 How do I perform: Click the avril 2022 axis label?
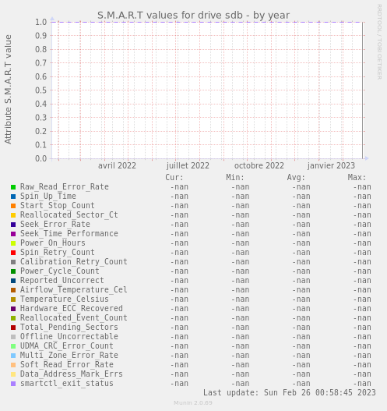[117, 166]
